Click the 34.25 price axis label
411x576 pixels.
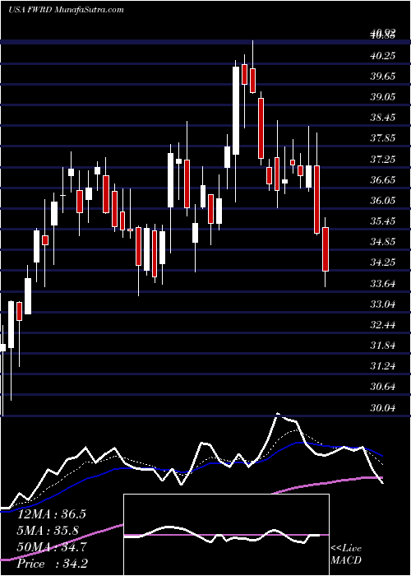383,262
